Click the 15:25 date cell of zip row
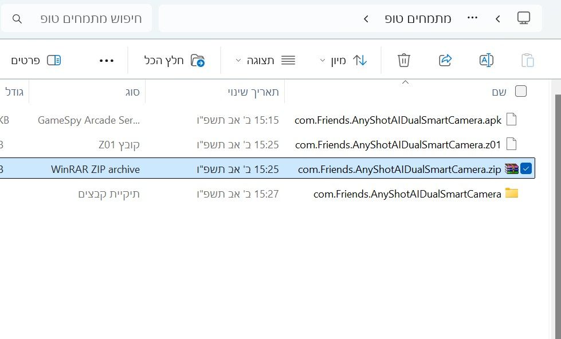The width and height of the screenshot is (561, 339). pyautogui.click(x=238, y=169)
